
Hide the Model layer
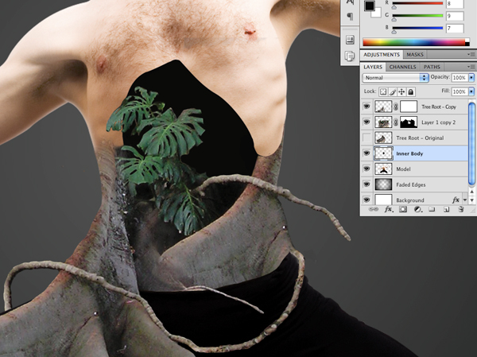tap(366, 169)
